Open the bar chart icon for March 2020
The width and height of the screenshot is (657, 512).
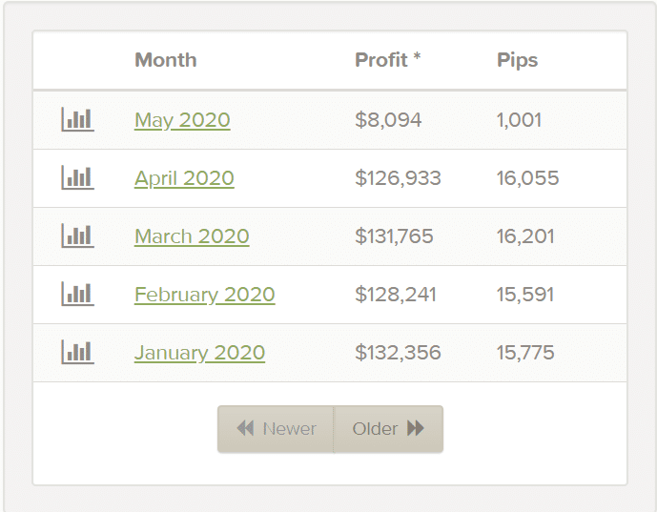tap(77, 236)
